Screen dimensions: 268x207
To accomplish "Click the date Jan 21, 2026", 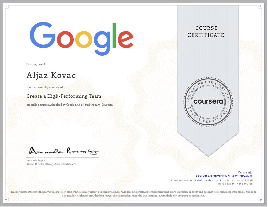I will click(36, 64).
